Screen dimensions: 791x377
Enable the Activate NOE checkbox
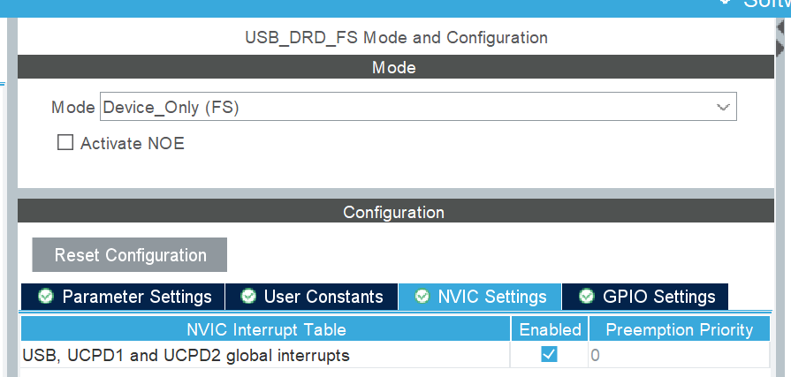click(65, 142)
